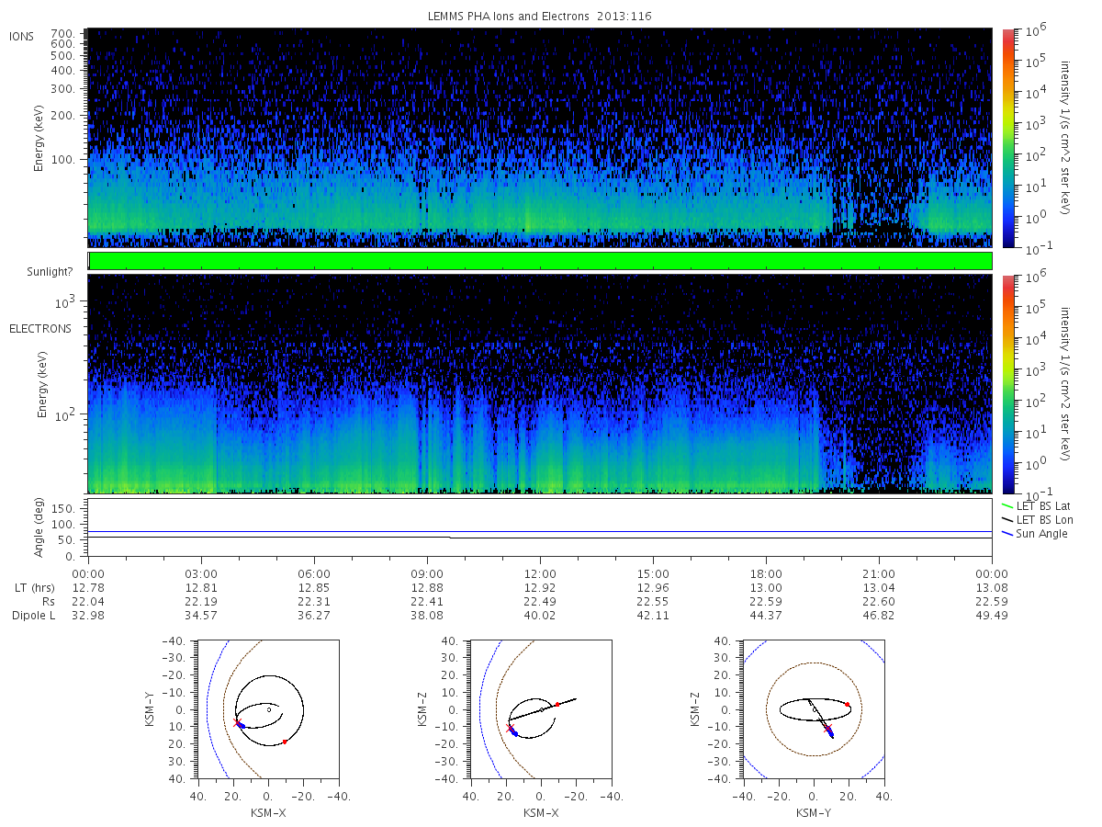Image resolution: width=1102 pixels, height=827 pixels.
Task: Click the red dot in the KSM-X/KSM-Y orbit plot
Action: pos(285,742)
